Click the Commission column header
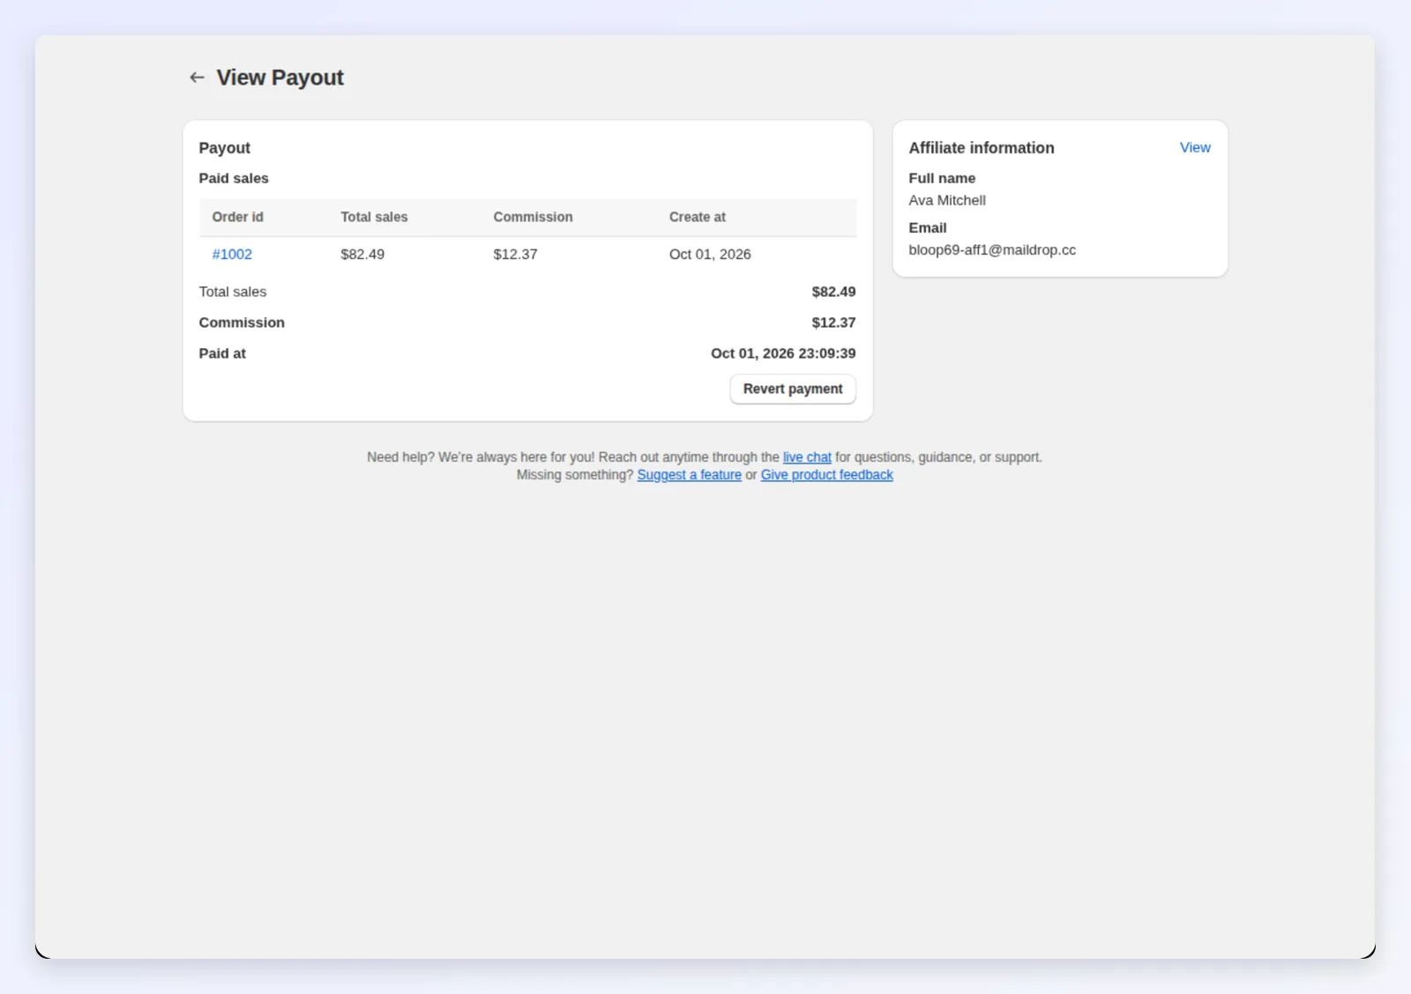This screenshot has width=1411, height=994. pyautogui.click(x=533, y=218)
